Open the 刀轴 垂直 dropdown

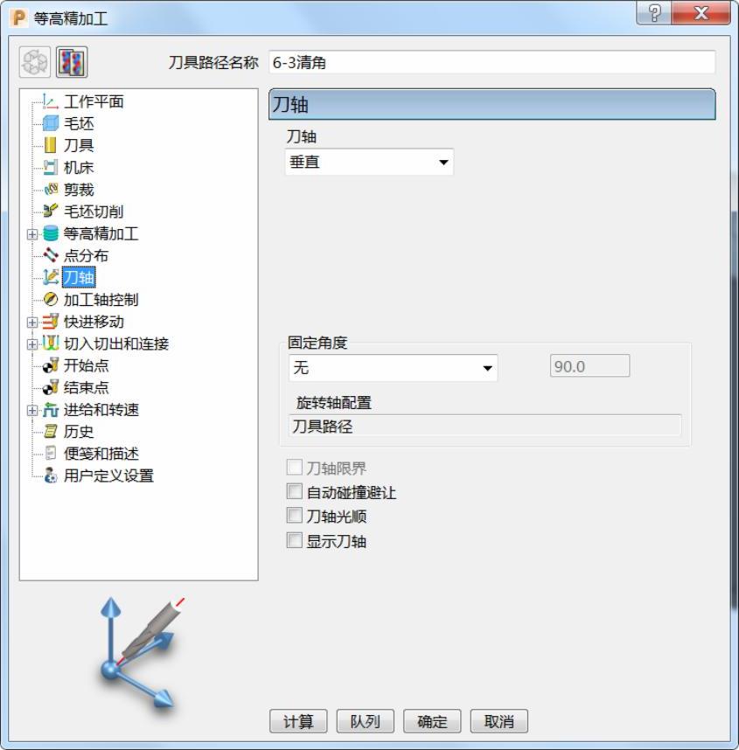[369, 162]
